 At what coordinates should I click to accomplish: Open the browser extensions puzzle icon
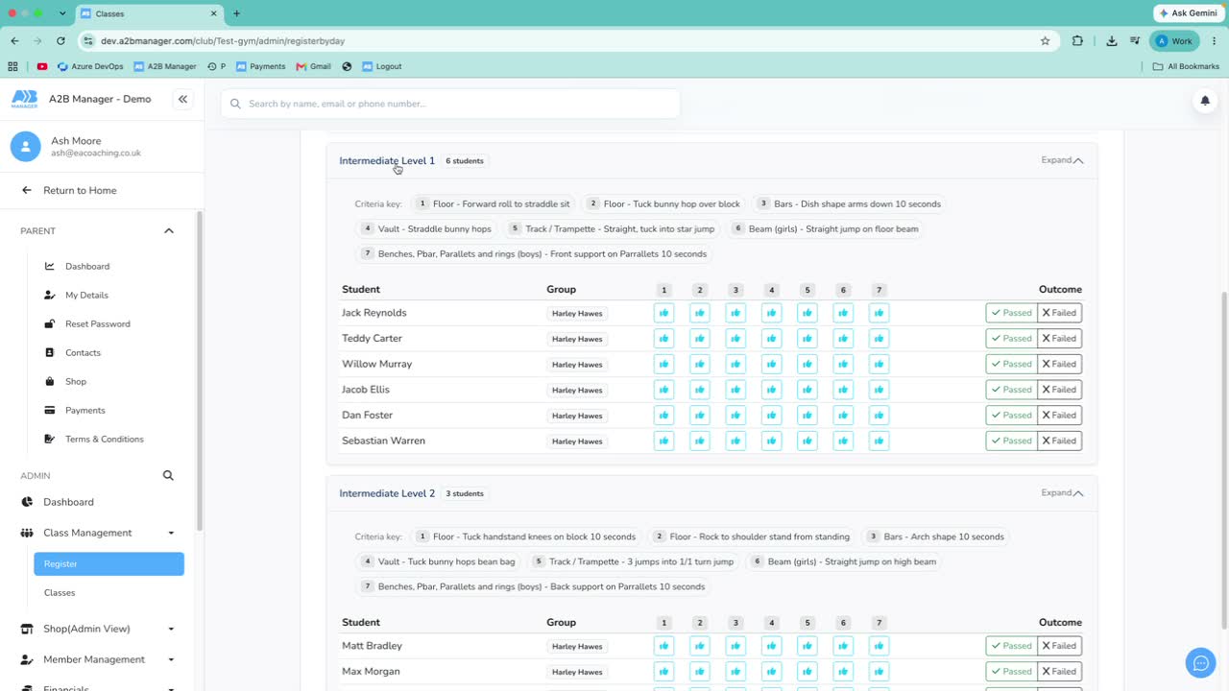1077,41
